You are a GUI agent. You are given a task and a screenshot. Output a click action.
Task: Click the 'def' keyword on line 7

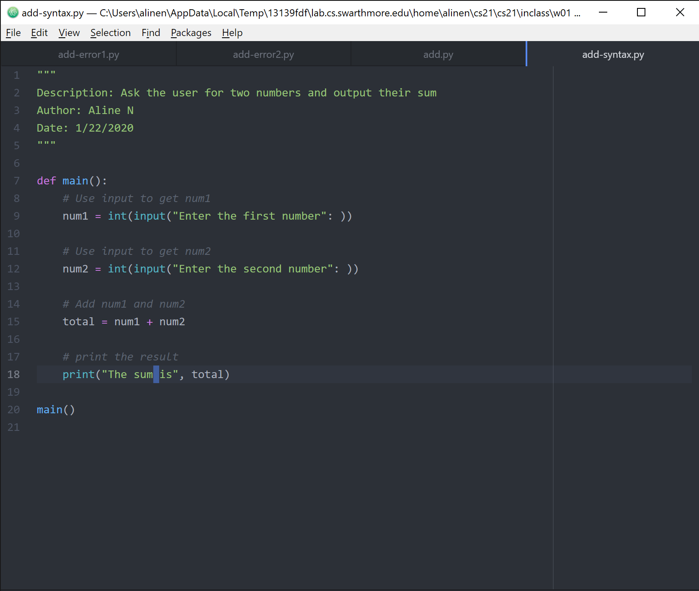[46, 181]
